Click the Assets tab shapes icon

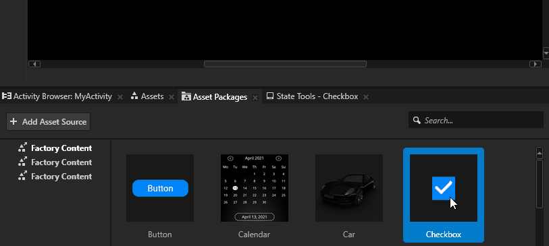click(134, 96)
